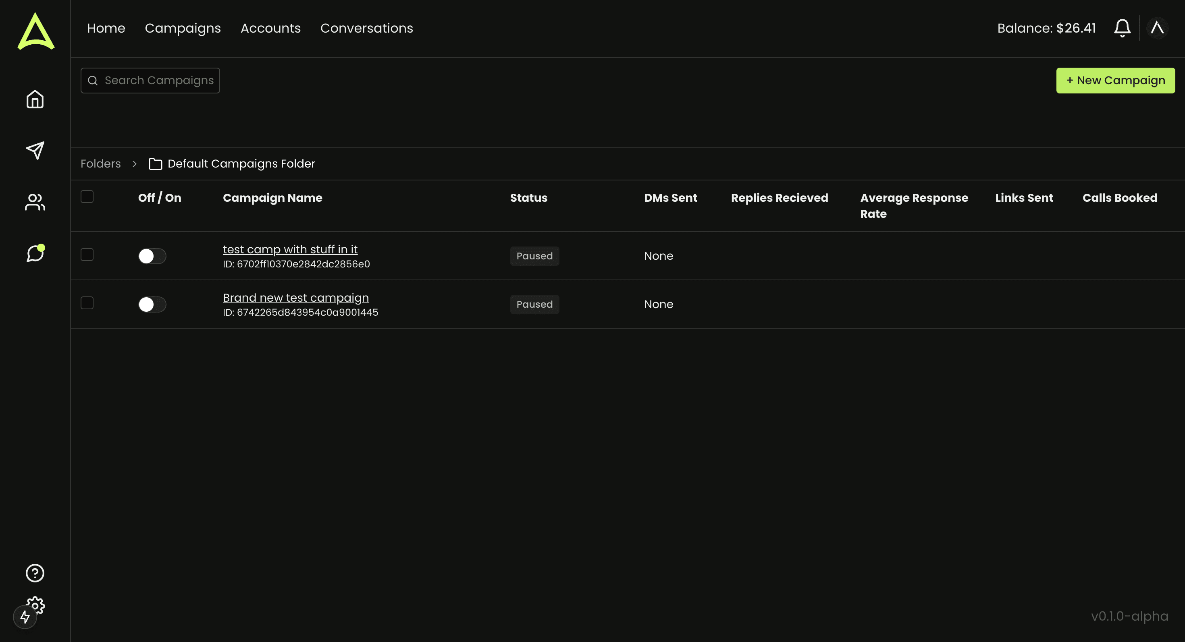
Task: Click the Folders breadcrumb chevron
Action: pos(134,164)
